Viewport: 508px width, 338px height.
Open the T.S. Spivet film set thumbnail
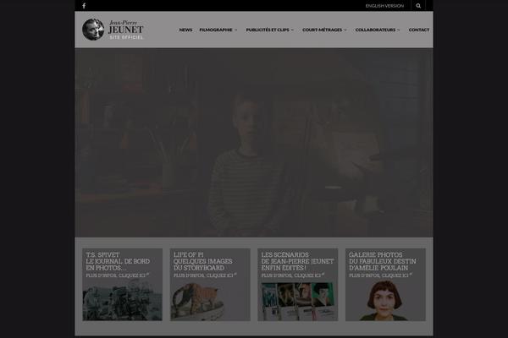pos(123,300)
